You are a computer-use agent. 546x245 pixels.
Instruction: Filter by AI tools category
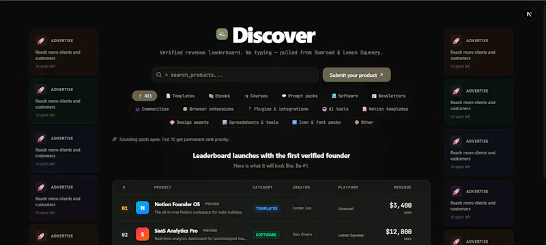[x=335, y=109]
